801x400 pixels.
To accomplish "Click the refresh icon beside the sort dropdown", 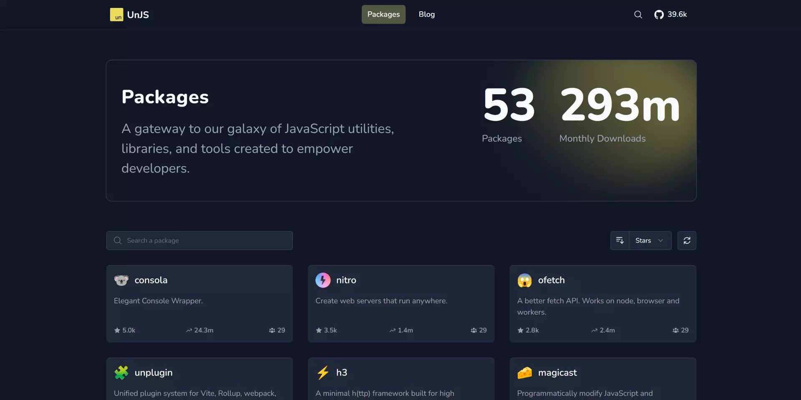I will [687, 240].
